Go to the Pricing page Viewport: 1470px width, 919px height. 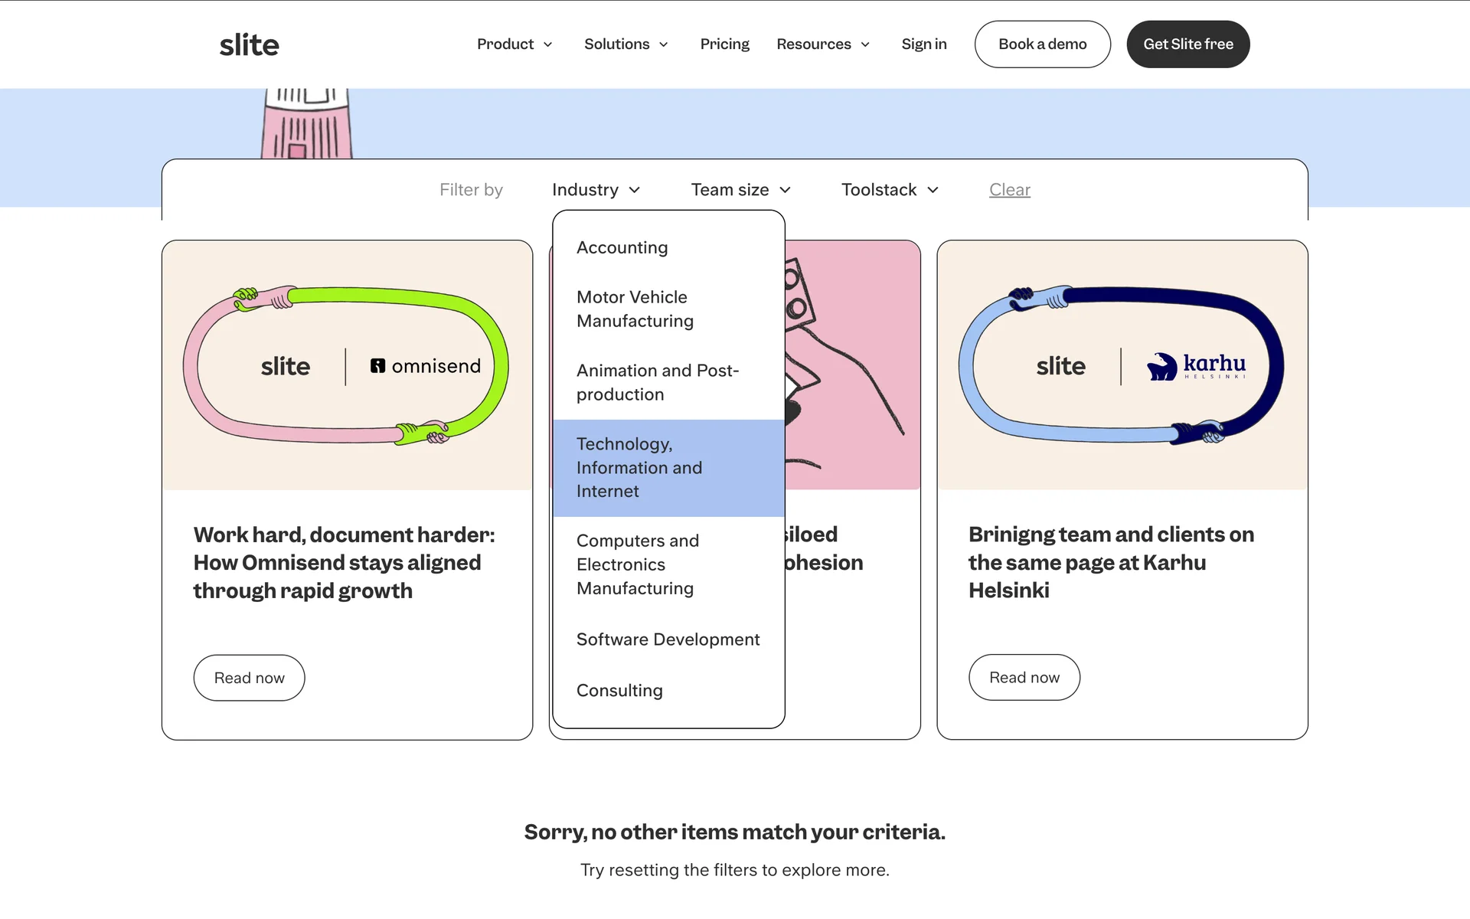point(724,44)
